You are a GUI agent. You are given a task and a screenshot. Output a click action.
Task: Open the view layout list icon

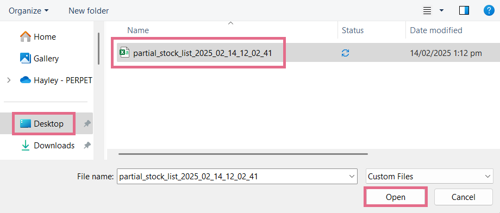point(427,10)
